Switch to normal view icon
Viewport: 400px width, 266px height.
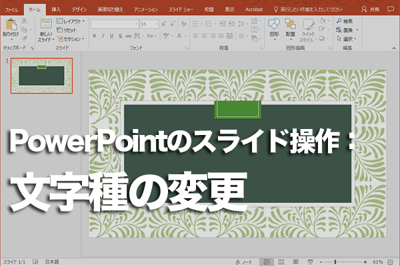267,262
